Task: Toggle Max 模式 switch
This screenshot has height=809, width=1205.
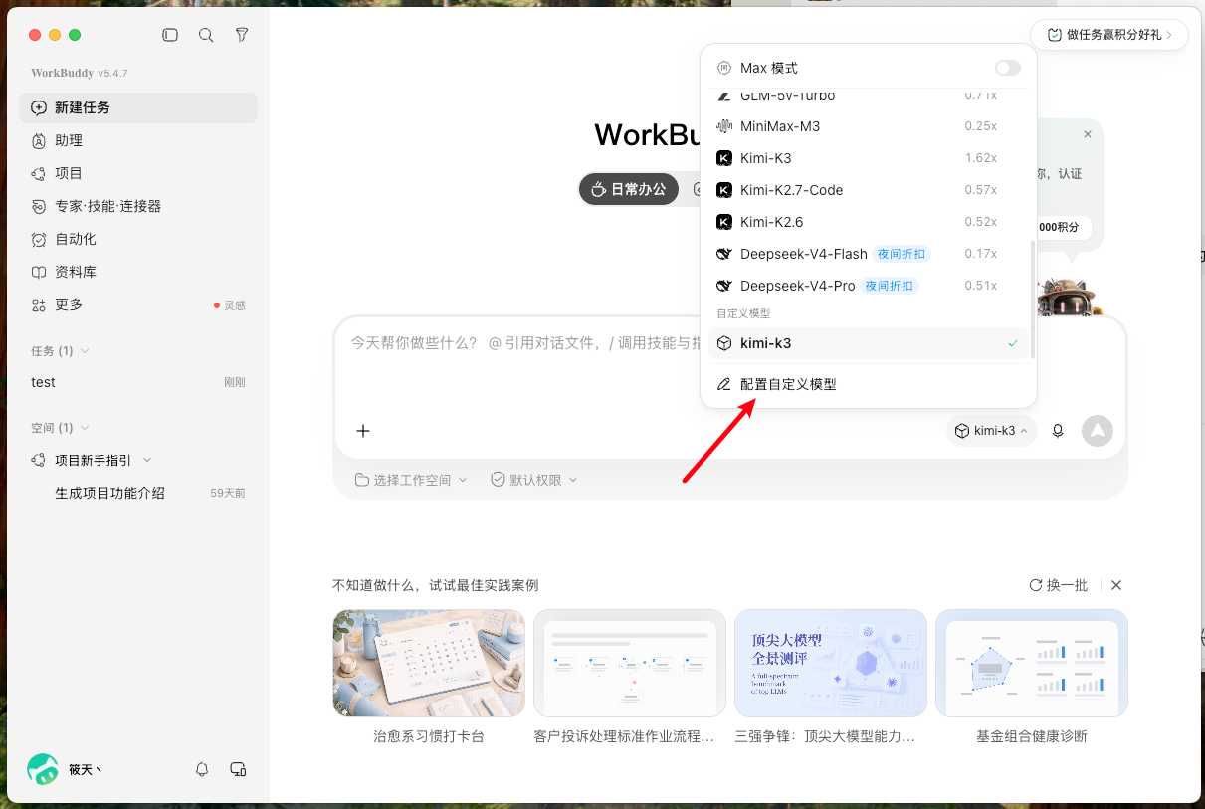Action: point(1008,68)
